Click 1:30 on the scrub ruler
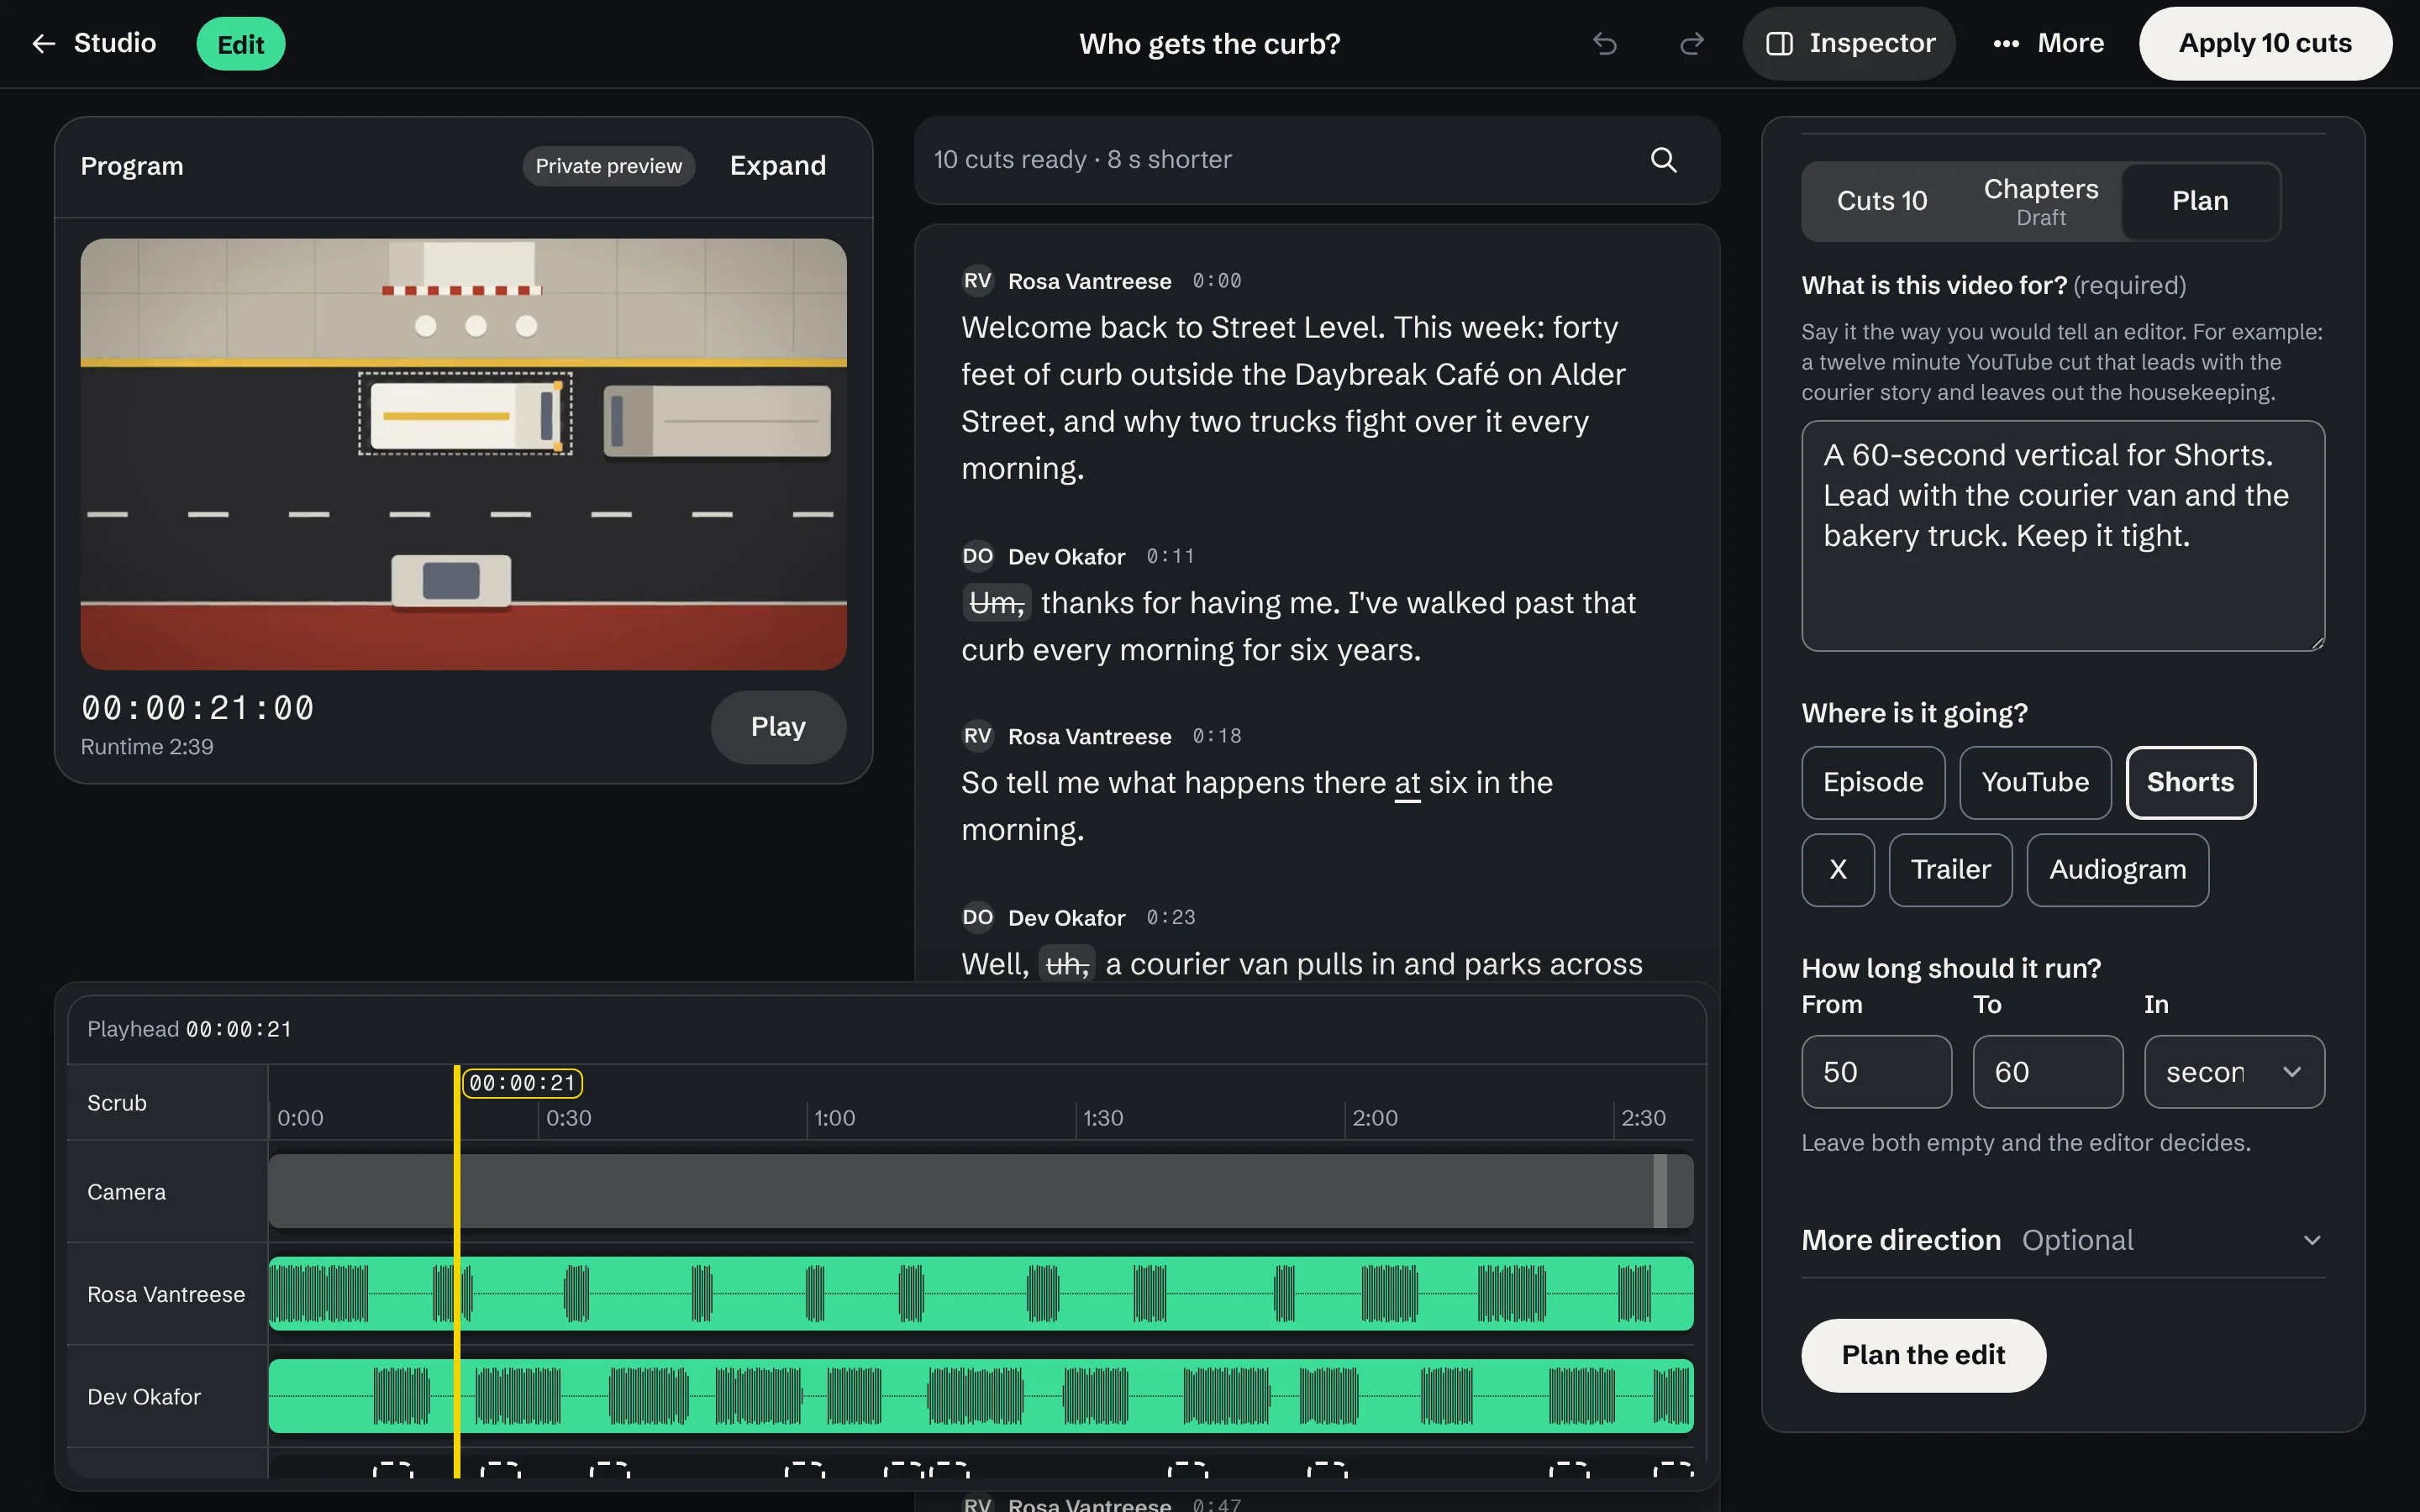 (1103, 1118)
